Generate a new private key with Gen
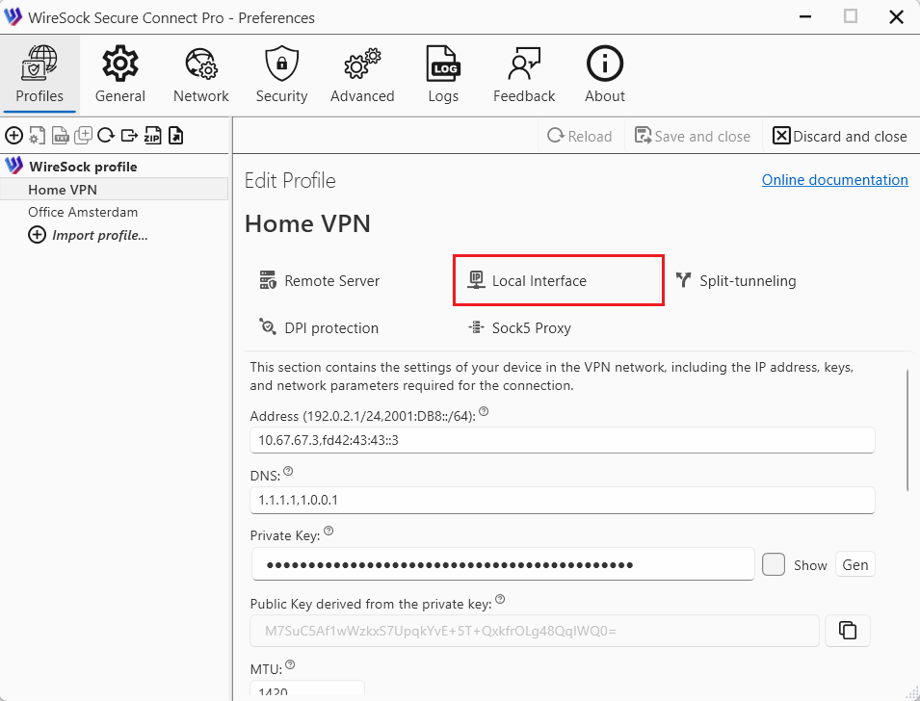The image size is (920, 701). click(854, 564)
